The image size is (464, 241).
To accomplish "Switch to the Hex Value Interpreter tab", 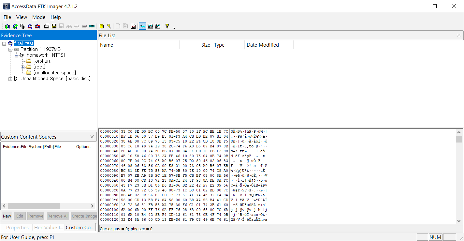I will tap(48, 228).
